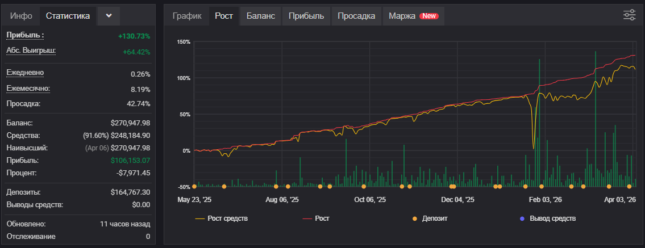Open the Маржа tab marked New

point(413,16)
